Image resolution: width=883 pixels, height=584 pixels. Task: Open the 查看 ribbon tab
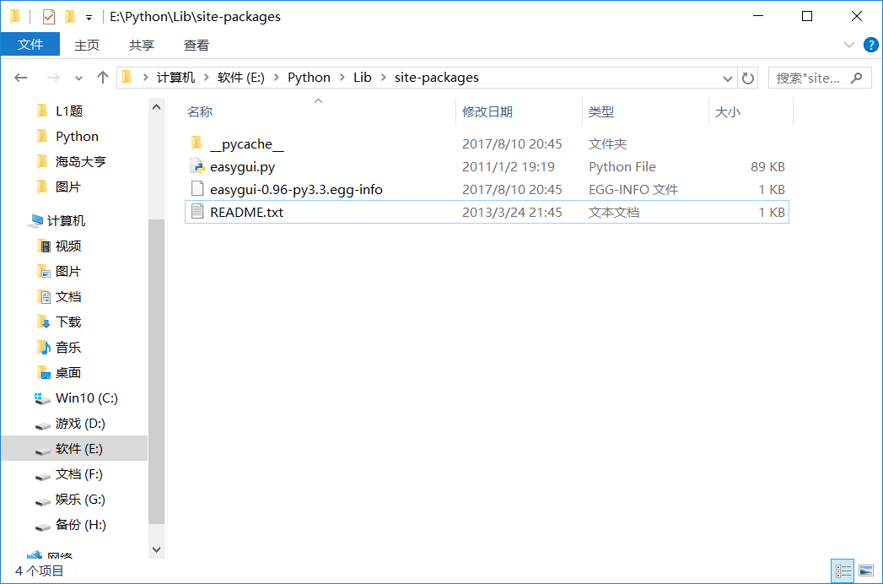(x=197, y=45)
